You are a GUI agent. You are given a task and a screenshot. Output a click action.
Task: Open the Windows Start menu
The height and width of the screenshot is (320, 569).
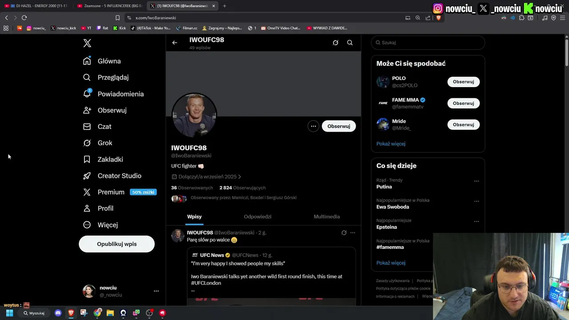click(9, 313)
